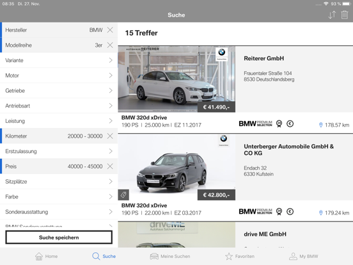Tap euro circle icon in Unterberger listing

[x=290, y=211]
